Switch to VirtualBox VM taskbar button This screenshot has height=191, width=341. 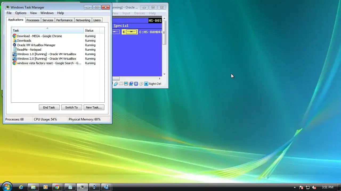click(x=106, y=187)
